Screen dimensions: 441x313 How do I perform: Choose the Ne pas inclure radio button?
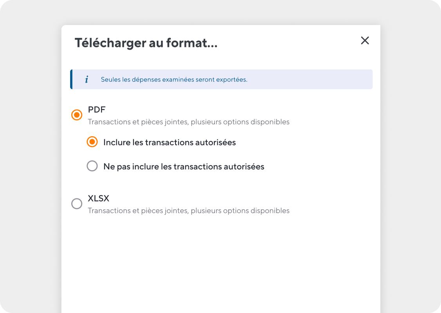92,166
